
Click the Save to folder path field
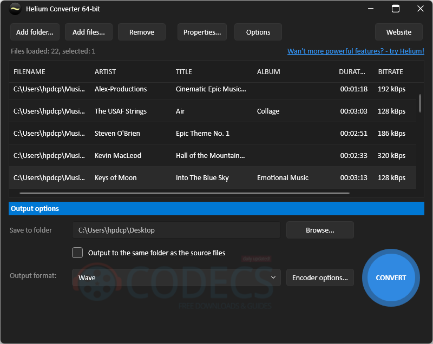tap(176, 230)
